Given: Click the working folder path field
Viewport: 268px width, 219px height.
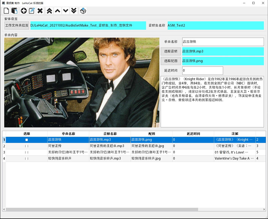Looking at the screenshot, I should pos(88,26).
